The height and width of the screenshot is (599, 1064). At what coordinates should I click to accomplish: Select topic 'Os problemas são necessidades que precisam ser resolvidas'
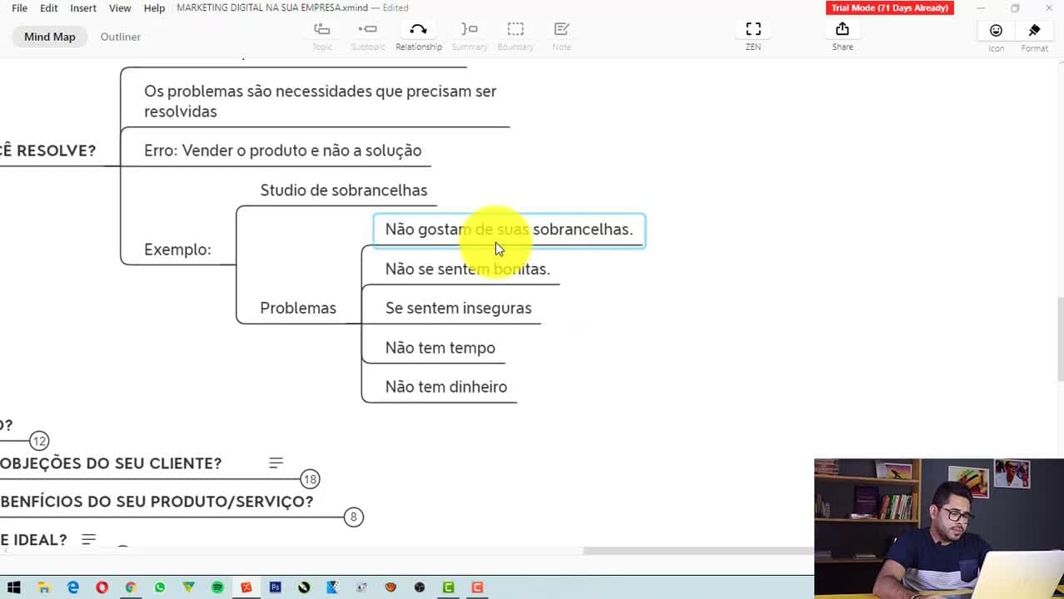click(x=321, y=101)
